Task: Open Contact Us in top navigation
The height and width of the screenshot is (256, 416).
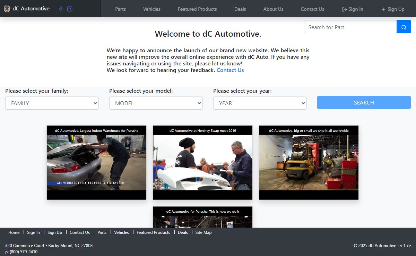Action: [312, 9]
